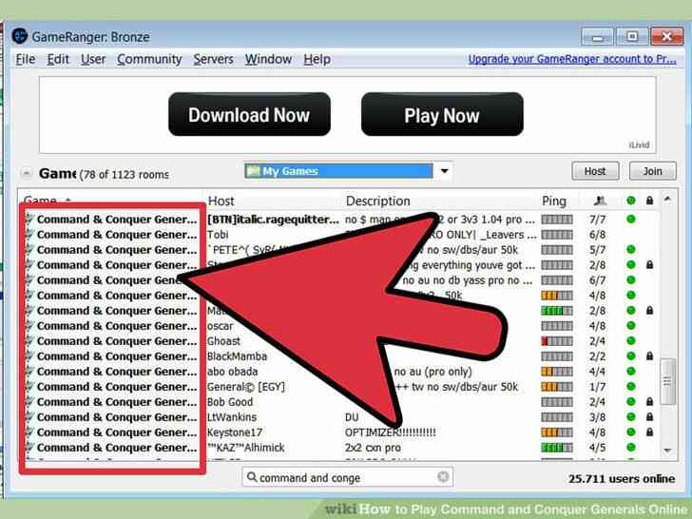Open the My Games dropdown arrow
The width and height of the screenshot is (692, 519).
point(444,171)
